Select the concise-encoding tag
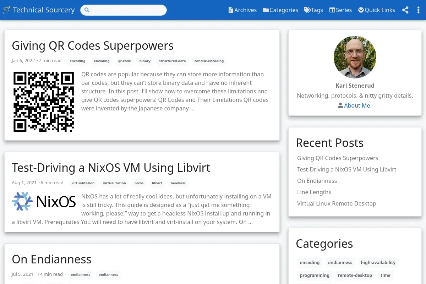 pos(209,61)
